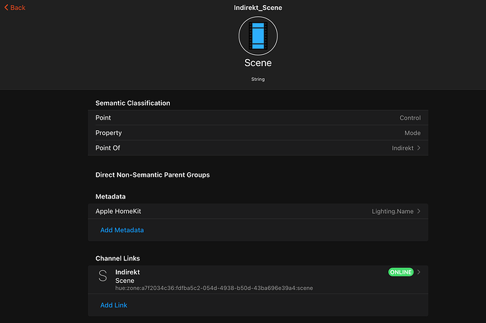This screenshot has width=486, height=323.
Task: Click the hue:zone channel UID text
Action: click(214, 288)
